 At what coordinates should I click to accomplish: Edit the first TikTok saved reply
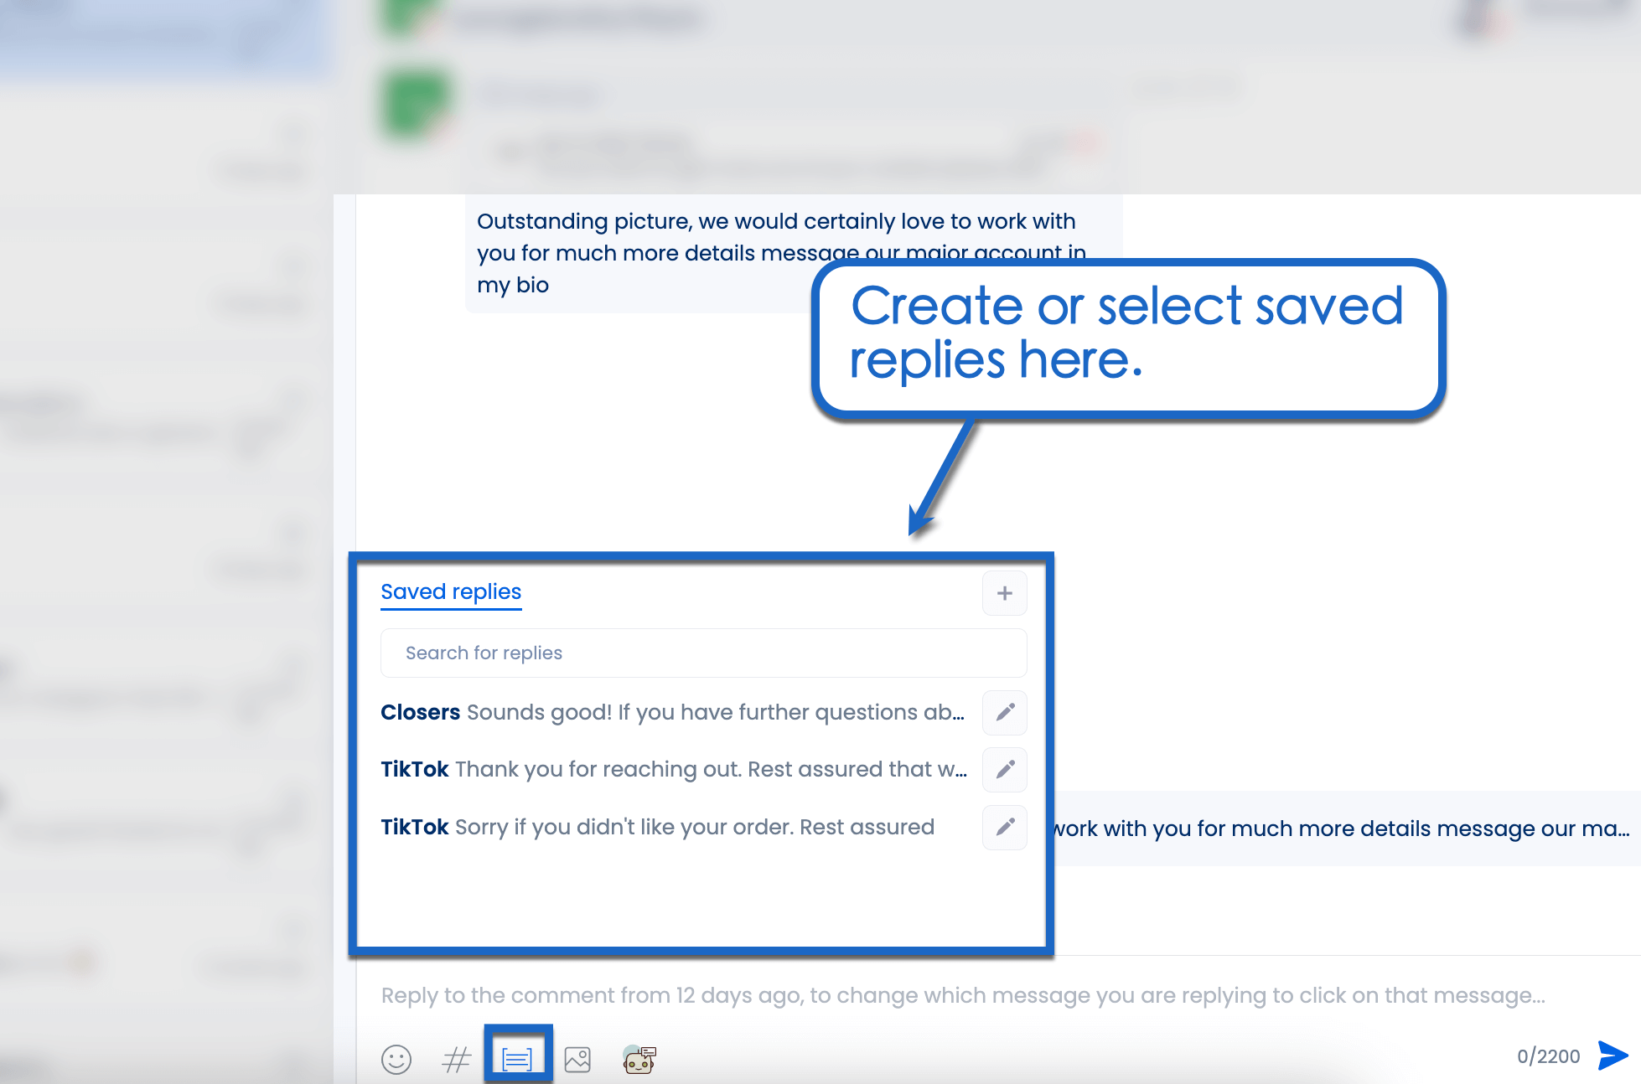(x=1004, y=770)
